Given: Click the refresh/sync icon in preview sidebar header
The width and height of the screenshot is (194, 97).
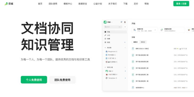Looking at the screenshot, I should [121, 22].
